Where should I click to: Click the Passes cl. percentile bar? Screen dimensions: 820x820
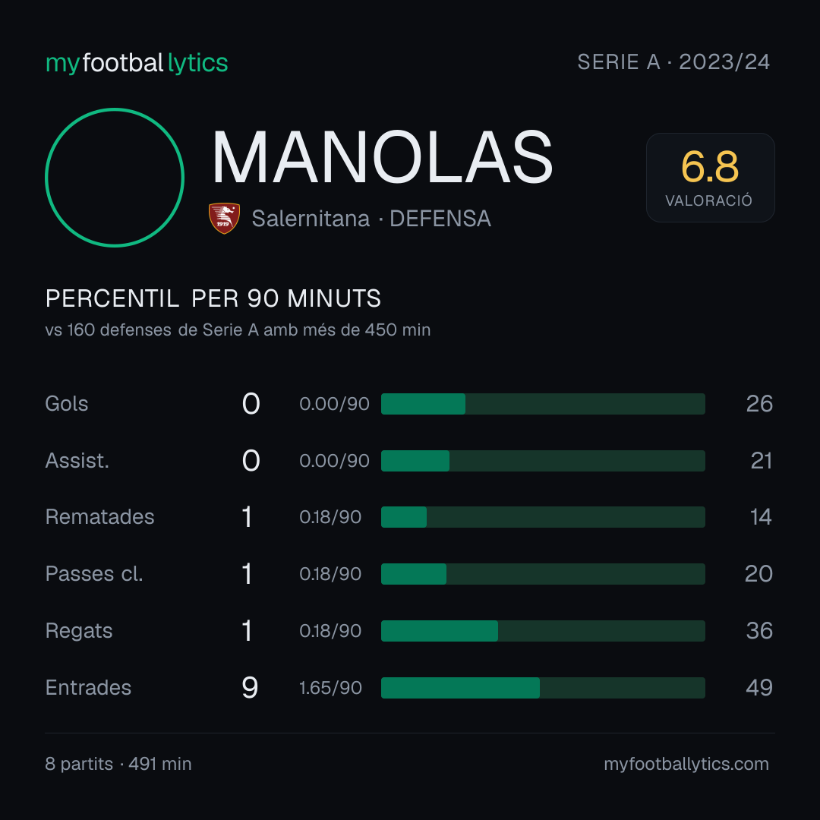[x=543, y=574]
